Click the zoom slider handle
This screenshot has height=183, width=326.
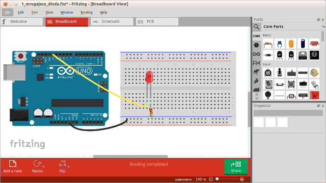tap(217, 179)
